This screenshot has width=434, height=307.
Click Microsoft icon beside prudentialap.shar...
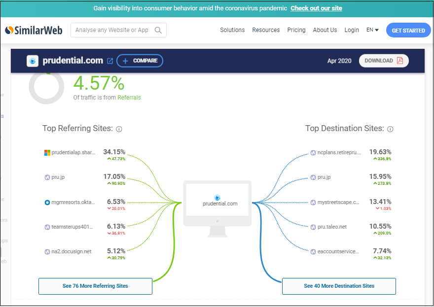click(47, 153)
